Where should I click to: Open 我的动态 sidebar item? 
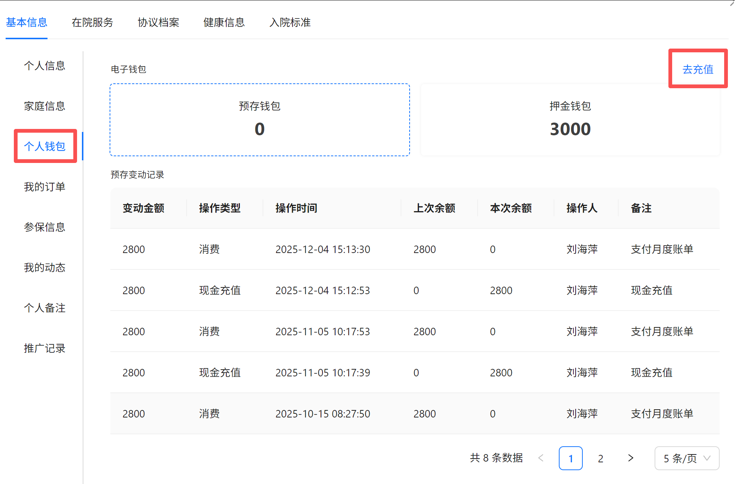[x=45, y=268]
